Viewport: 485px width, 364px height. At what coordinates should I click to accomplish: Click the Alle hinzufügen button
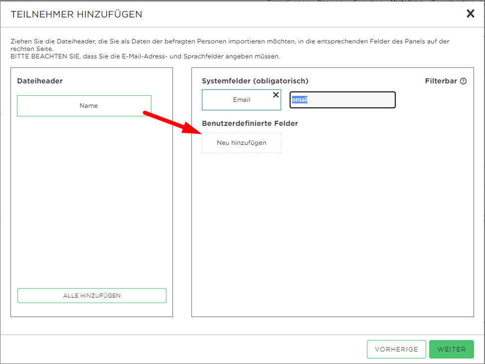coord(92,296)
